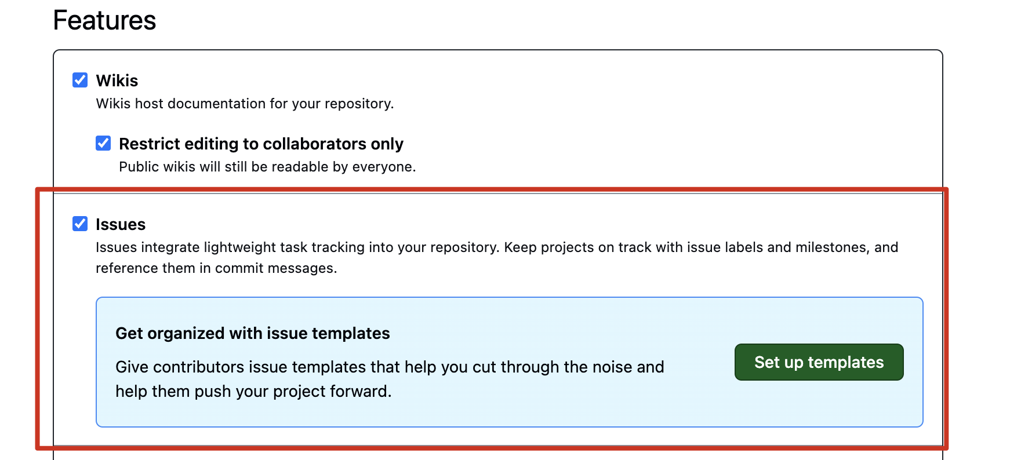Disable the Issues feature checkbox
1010x460 pixels.
(80, 224)
